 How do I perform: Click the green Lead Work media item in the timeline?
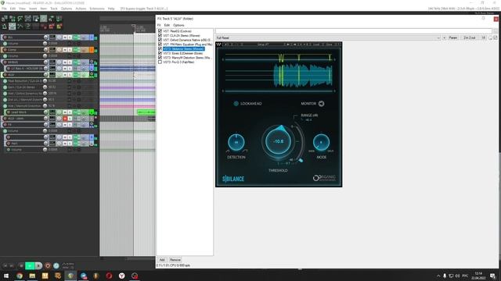click(146, 112)
